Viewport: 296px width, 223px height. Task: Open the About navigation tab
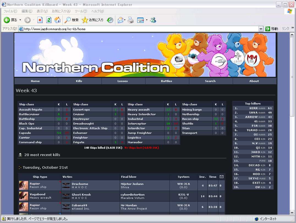pyautogui.click(x=254, y=81)
